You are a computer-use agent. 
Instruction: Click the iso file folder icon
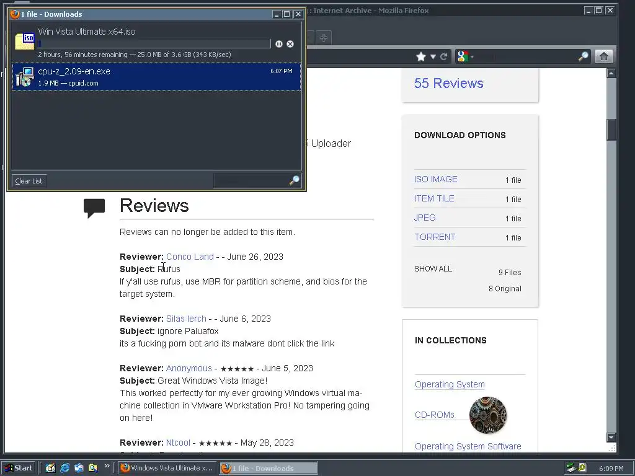(x=25, y=42)
